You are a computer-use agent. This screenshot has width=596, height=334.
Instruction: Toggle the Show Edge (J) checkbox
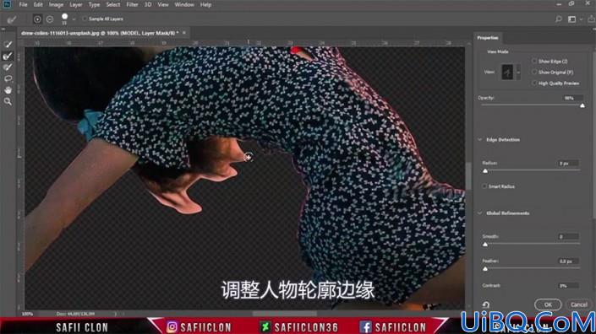click(x=534, y=61)
